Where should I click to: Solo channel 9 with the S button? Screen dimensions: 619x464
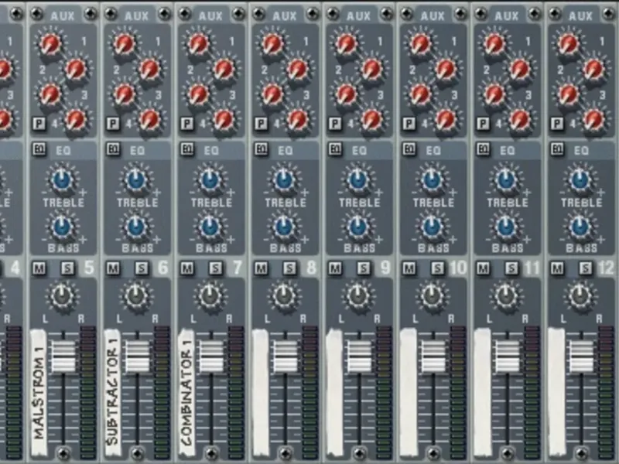(x=364, y=268)
